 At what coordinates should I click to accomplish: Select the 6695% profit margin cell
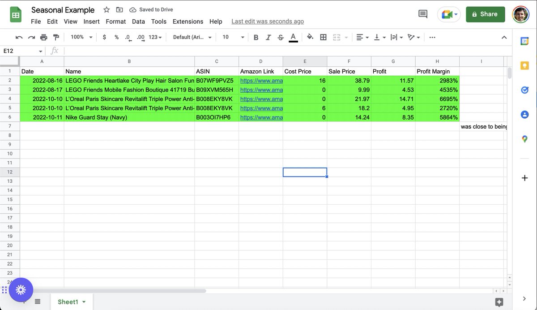click(437, 99)
